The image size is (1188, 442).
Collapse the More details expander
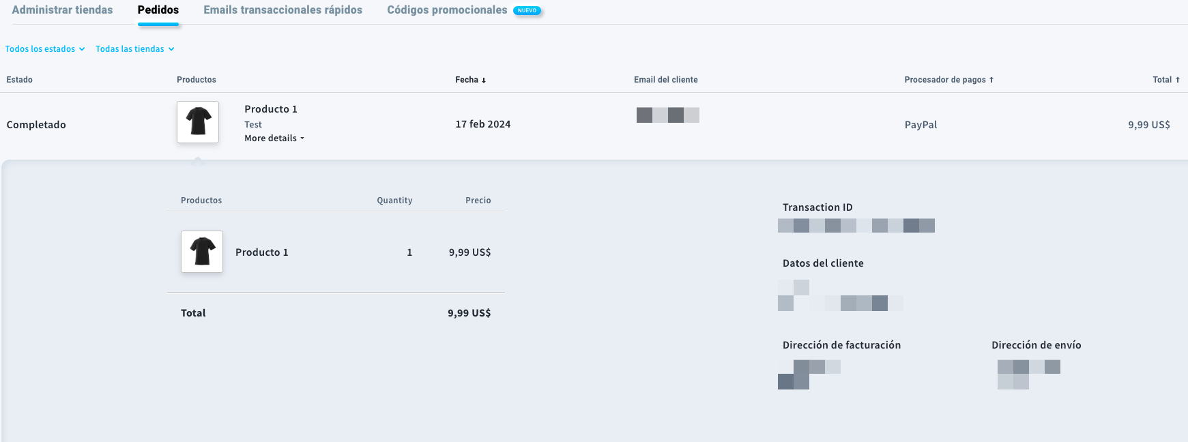[274, 138]
